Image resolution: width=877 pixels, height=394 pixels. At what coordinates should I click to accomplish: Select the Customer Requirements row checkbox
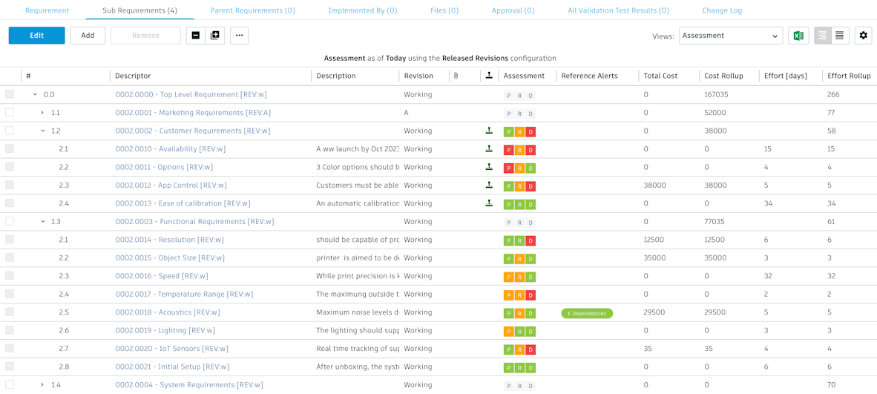click(x=10, y=131)
